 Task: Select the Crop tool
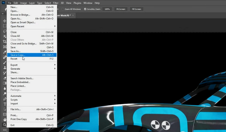[5, 42]
